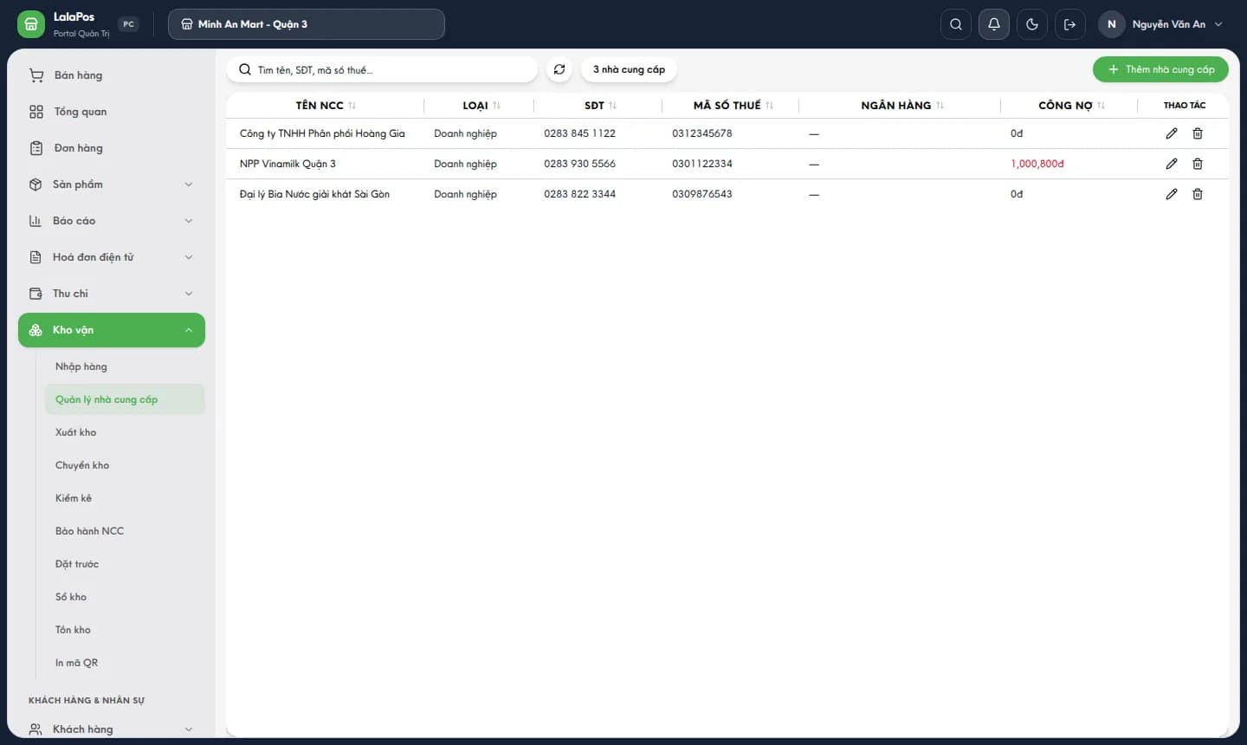Viewport: 1247px width, 745px height.
Task: Click the logout icon in header
Action: pos(1070,24)
